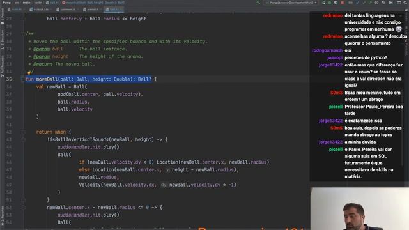Open Search Everywhere magnifier icon
The width and height of the screenshot is (409, 230).
[x=406, y=3]
